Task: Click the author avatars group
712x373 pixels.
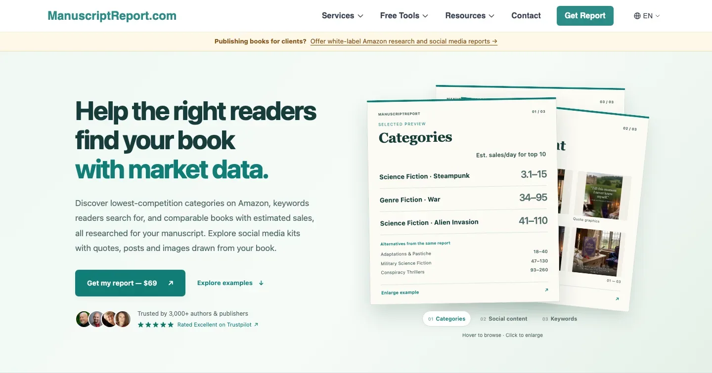Action: (x=103, y=319)
